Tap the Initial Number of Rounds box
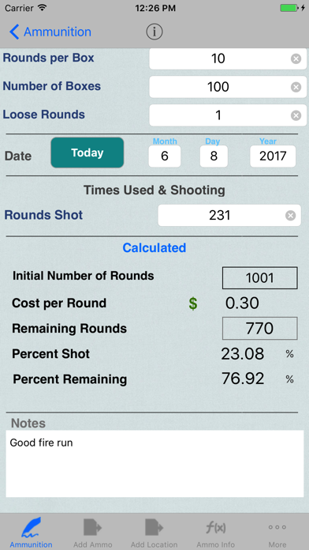309x550 pixels. (x=260, y=278)
